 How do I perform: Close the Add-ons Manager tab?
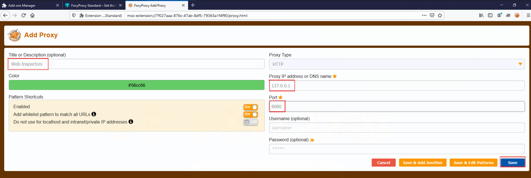[x=58, y=5]
